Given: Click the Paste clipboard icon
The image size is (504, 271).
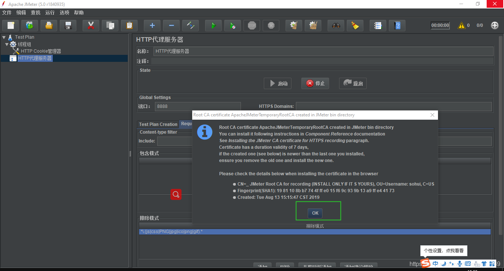Looking at the screenshot, I should pyautogui.click(x=129, y=25).
